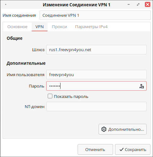Minimize the VPN editing window
Screen dimensions: 153x157
click(129, 4)
